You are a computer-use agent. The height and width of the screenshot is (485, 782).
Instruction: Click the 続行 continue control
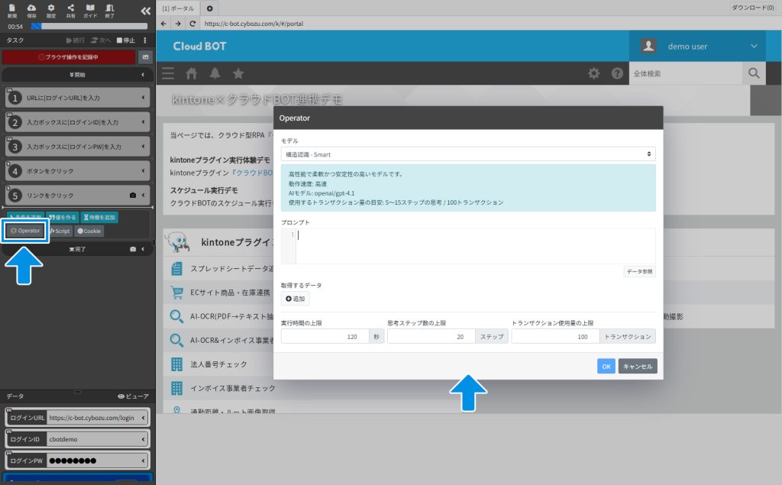pos(76,40)
